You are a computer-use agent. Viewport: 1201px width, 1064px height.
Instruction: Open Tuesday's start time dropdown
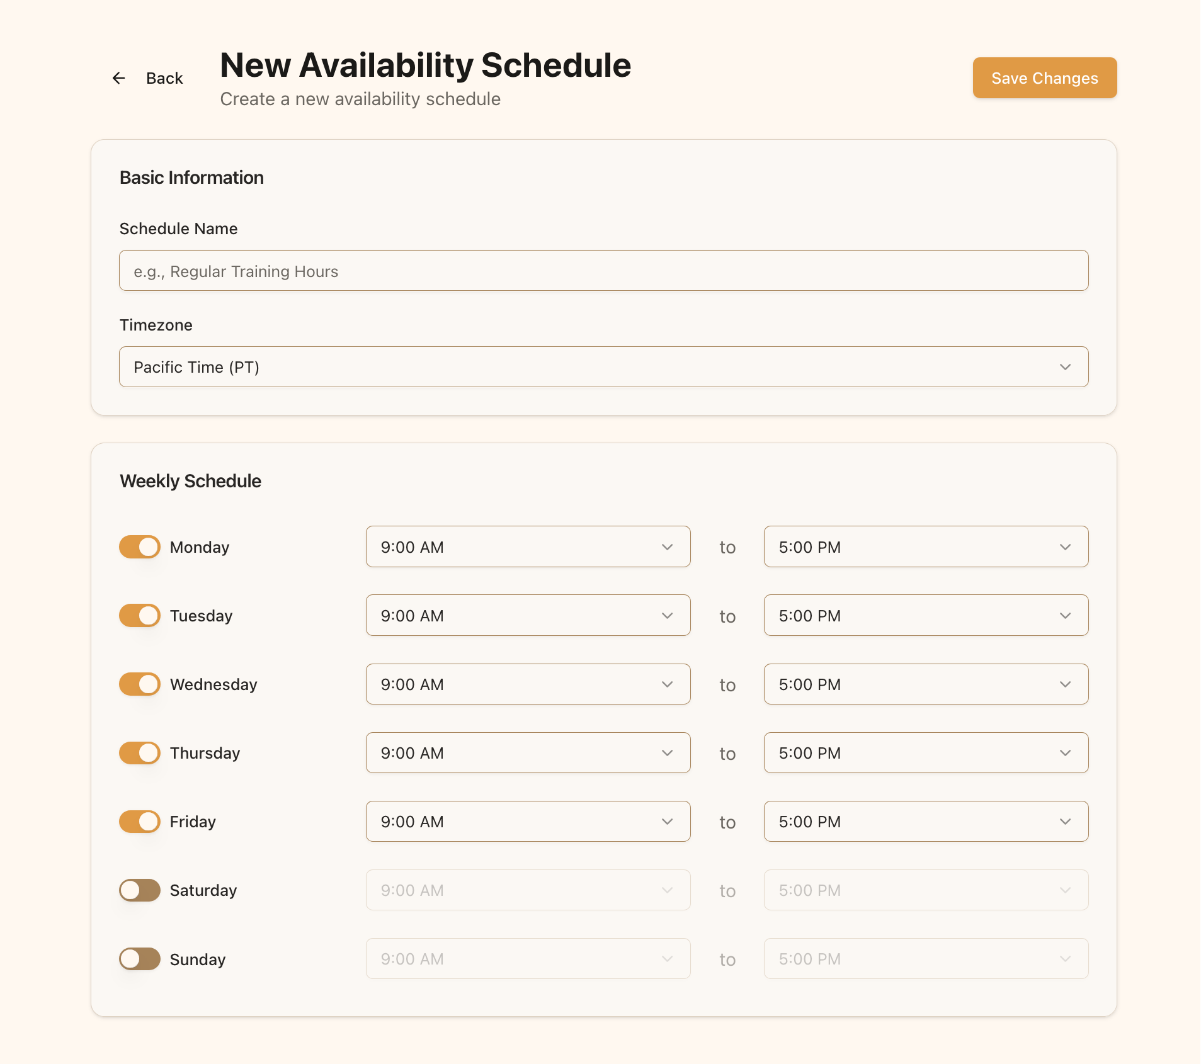(528, 615)
